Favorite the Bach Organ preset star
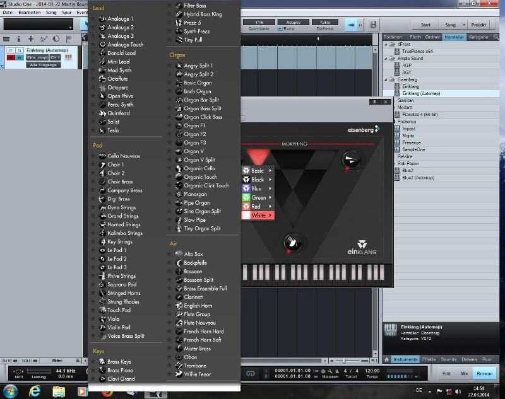The width and height of the screenshot is (505, 399). click(x=169, y=91)
